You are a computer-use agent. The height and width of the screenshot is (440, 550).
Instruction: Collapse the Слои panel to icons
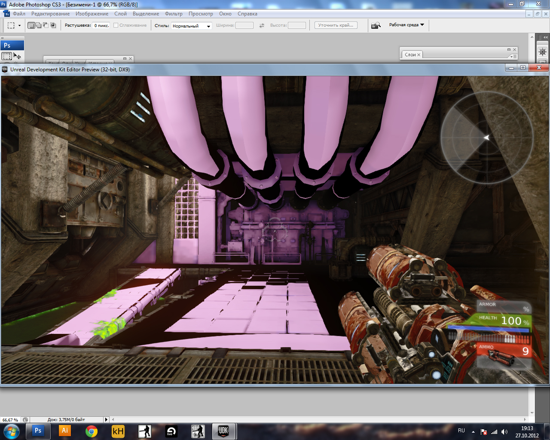(x=509, y=49)
